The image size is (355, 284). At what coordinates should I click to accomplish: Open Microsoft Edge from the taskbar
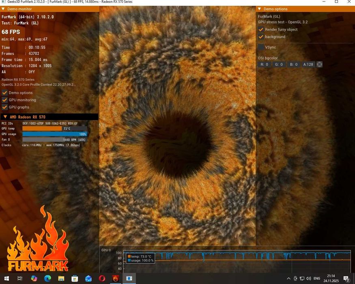click(x=47, y=278)
